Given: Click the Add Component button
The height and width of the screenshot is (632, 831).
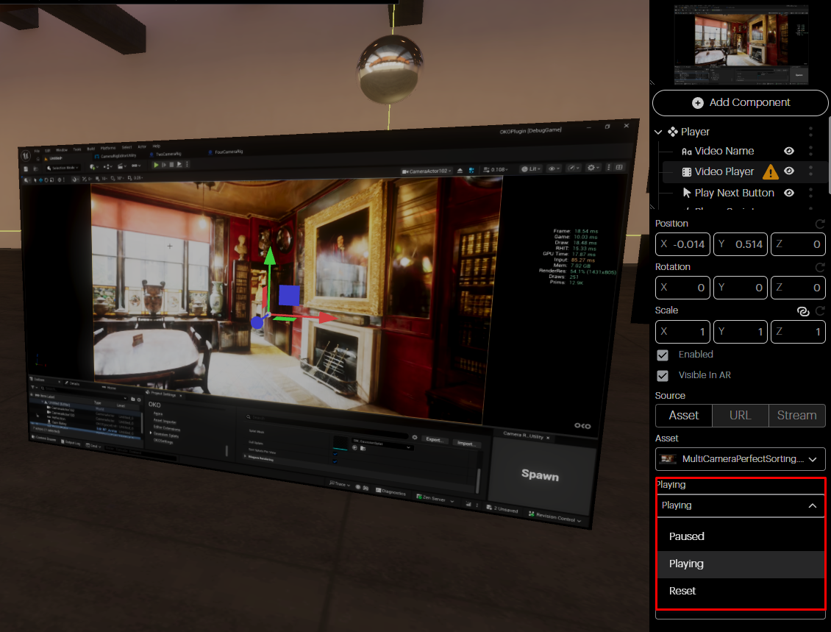Looking at the screenshot, I should (740, 103).
